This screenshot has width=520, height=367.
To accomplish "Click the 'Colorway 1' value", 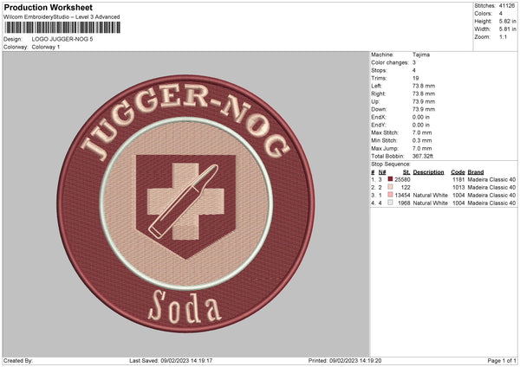I will (46, 47).
